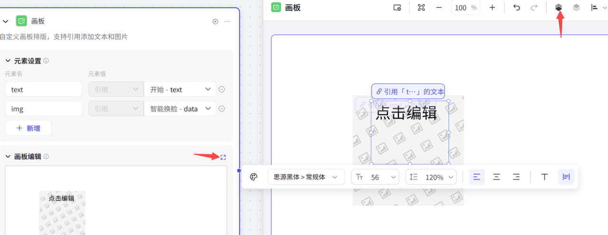608x235 pixels.
Task: Toggle center text alignment
Action: click(x=496, y=177)
